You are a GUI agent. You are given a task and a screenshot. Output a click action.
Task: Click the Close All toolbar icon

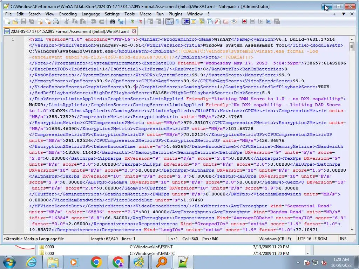(48, 21)
